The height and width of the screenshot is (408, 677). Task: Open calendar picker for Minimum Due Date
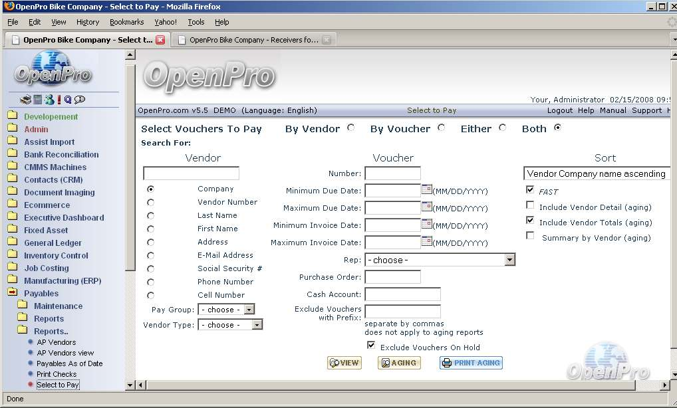(427, 190)
